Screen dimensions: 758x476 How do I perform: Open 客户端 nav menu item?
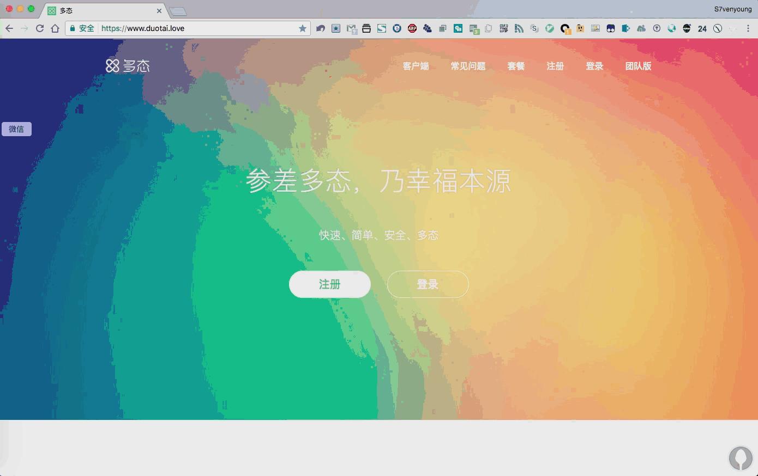[x=416, y=66]
